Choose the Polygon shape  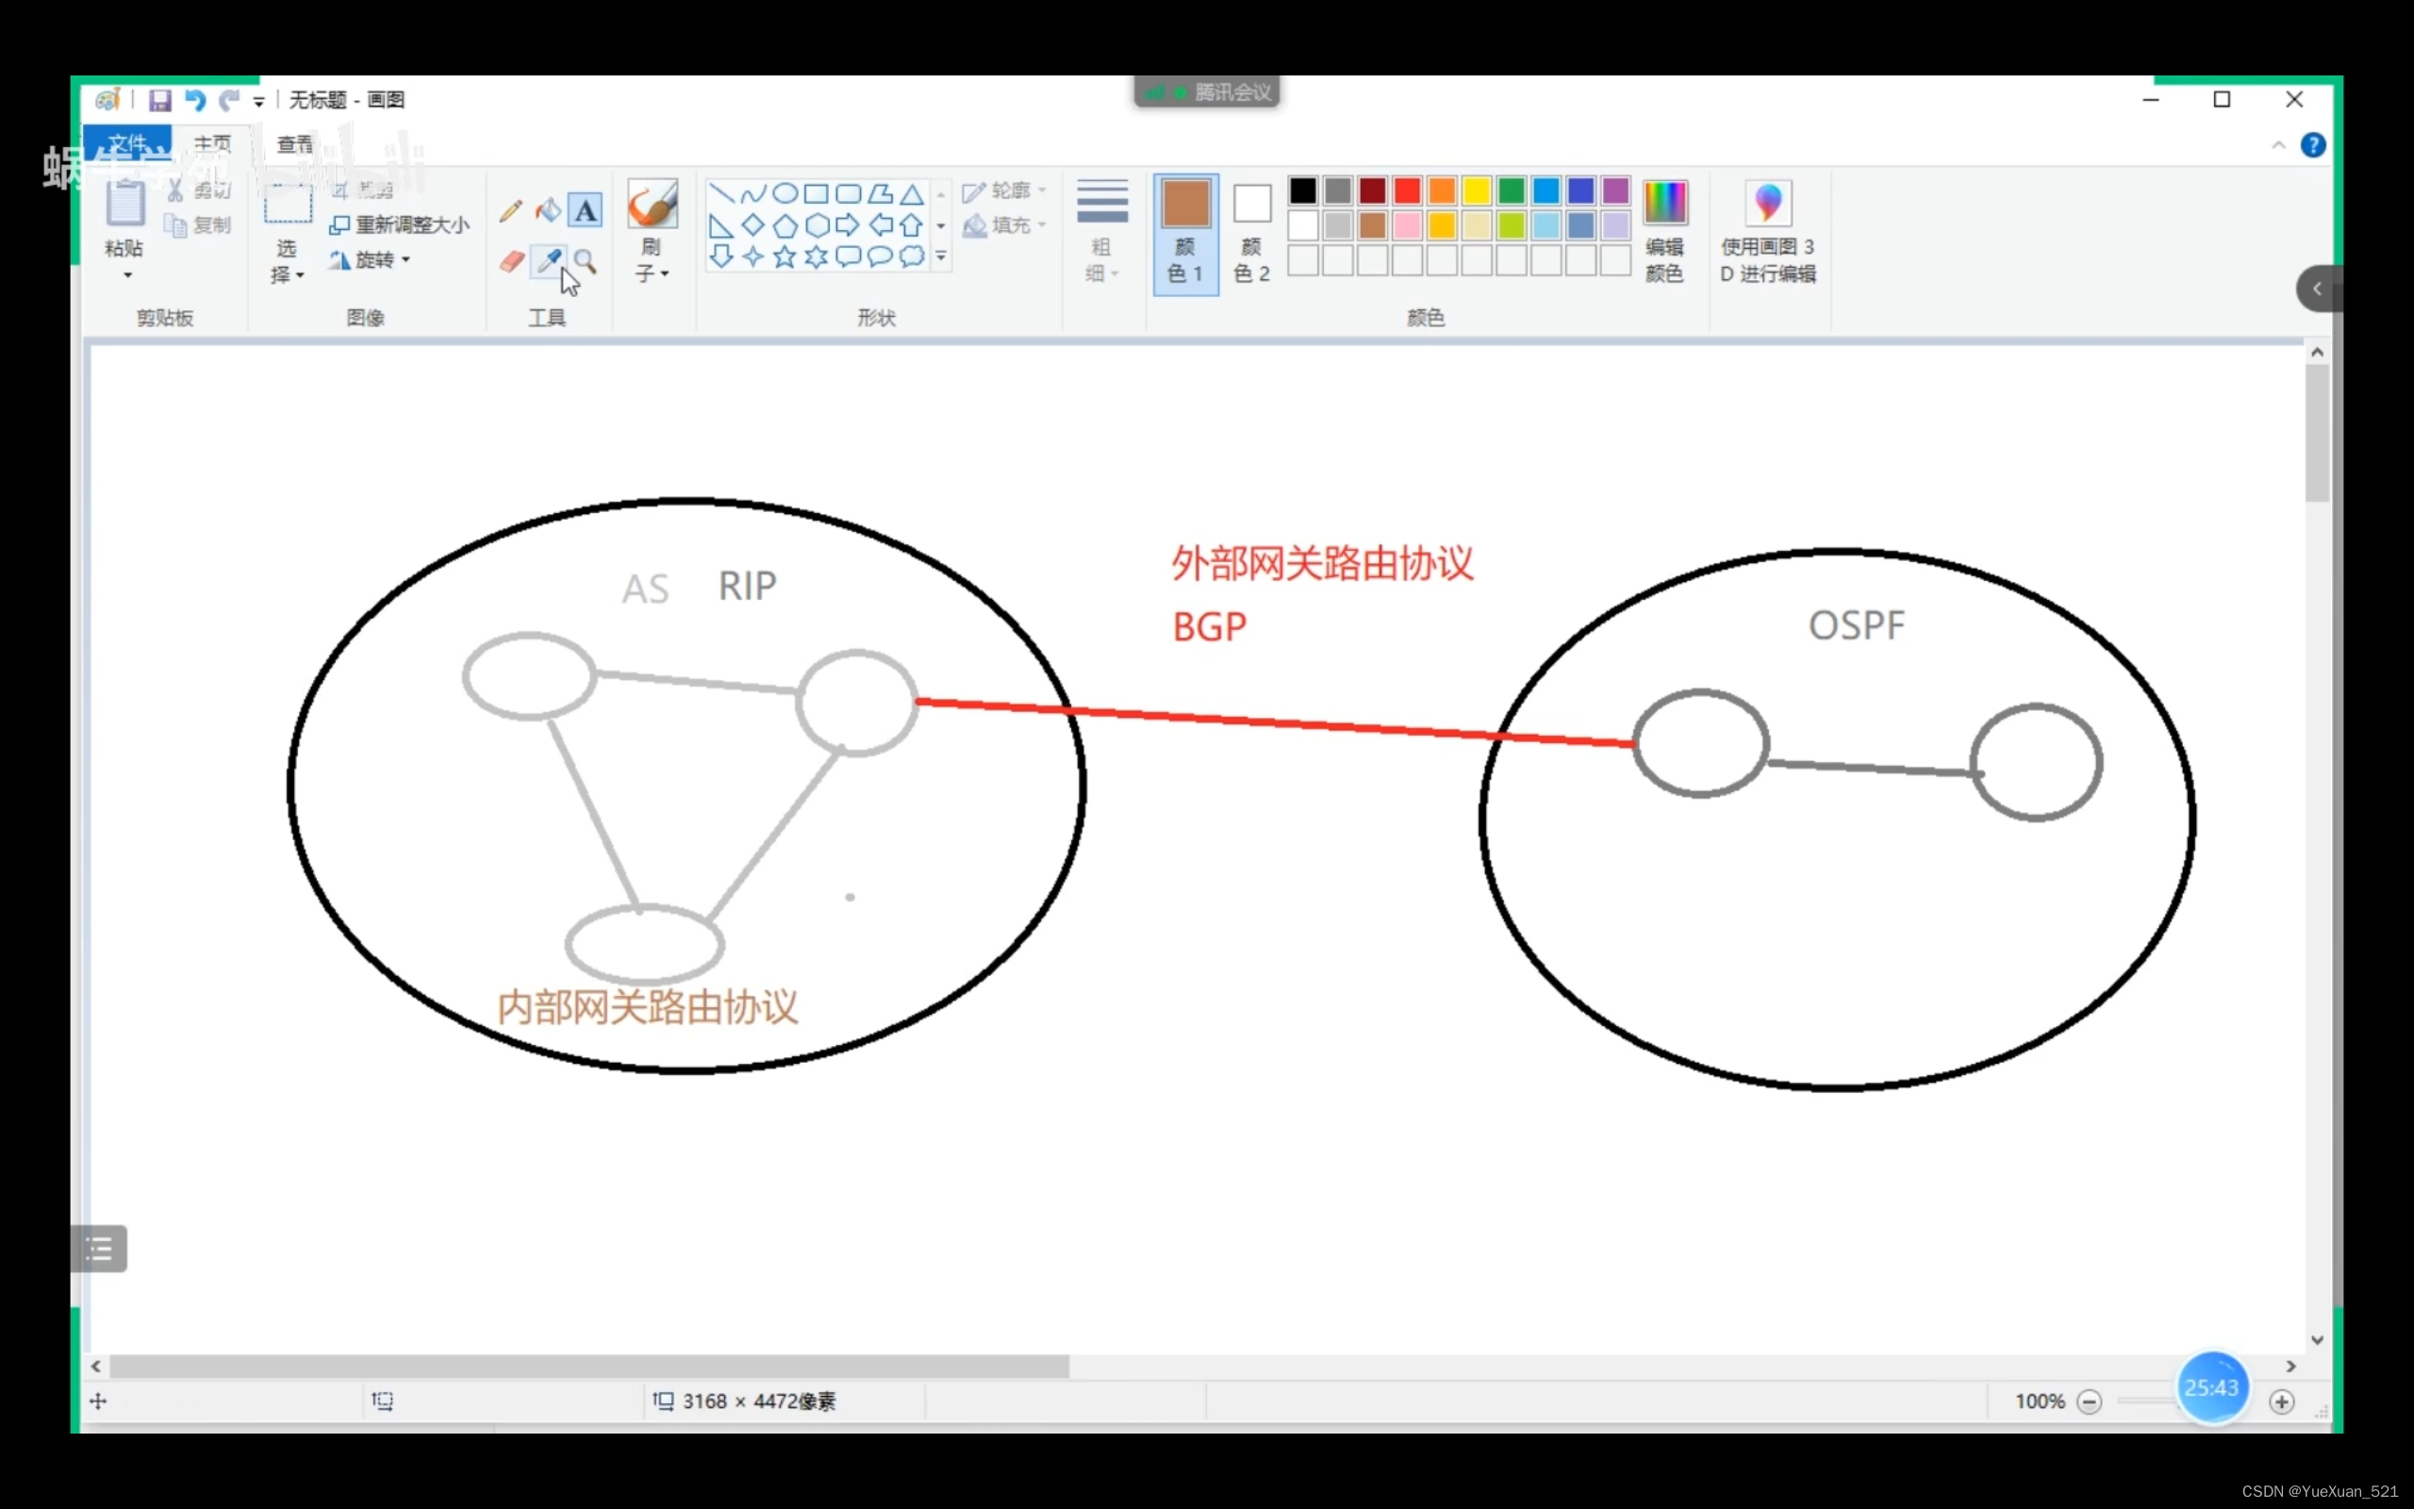[x=880, y=193]
